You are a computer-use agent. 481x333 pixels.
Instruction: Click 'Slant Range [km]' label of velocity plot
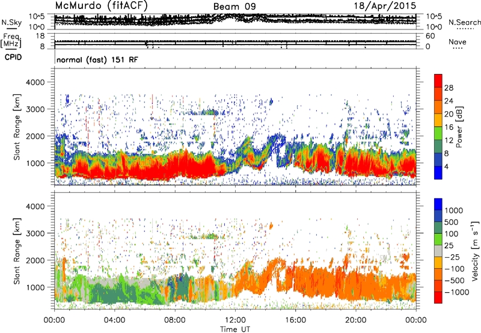pyautogui.click(x=17, y=251)
